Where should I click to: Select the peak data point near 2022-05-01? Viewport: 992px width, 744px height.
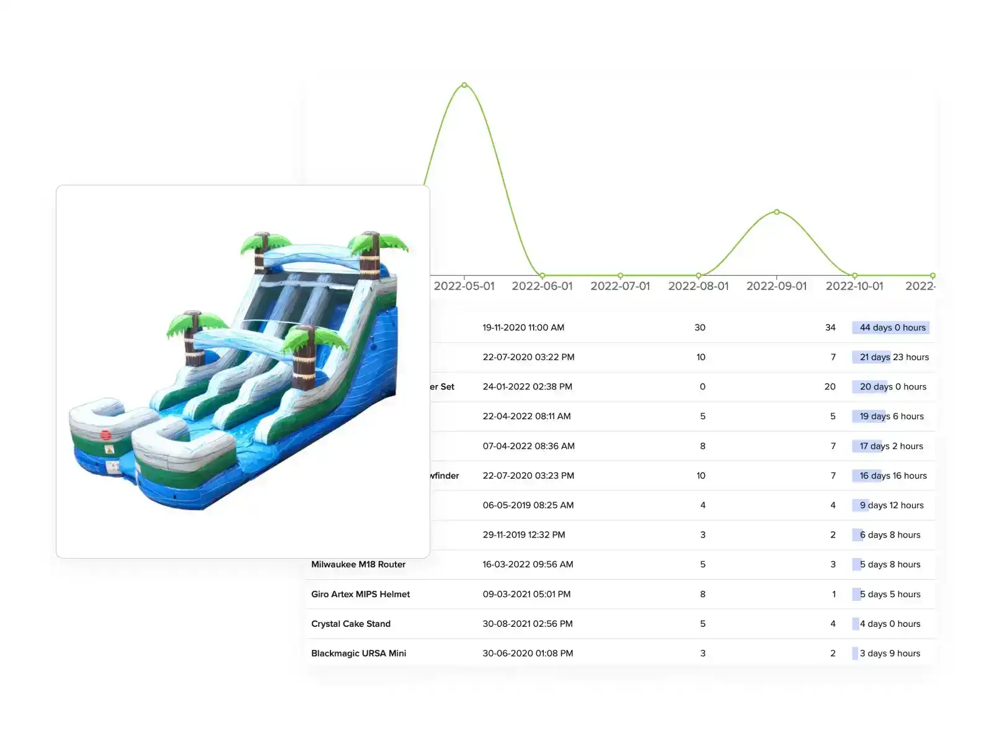click(464, 84)
